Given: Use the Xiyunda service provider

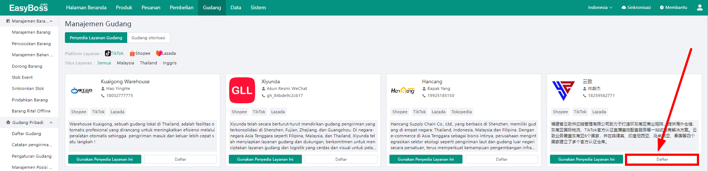Looking at the screenshot, I should tap(265, 159).
